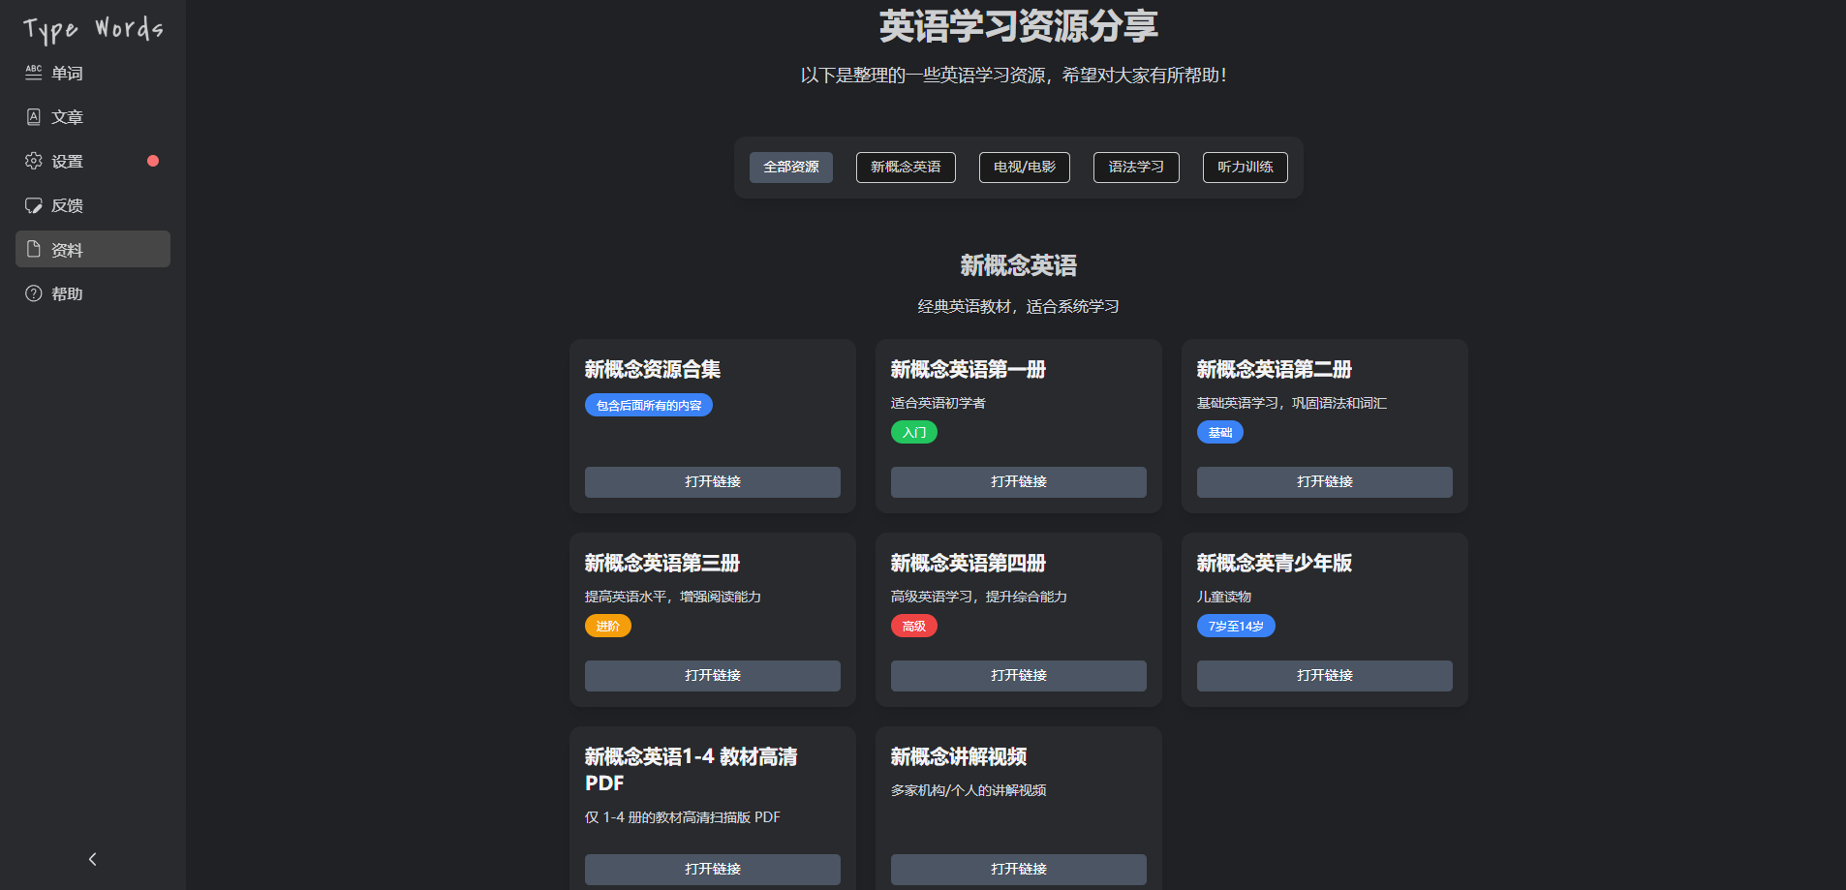Click the 7岁至14岁 age tag
The height and width of the screenshot is (890, 1846).
tap(1236, 627)
